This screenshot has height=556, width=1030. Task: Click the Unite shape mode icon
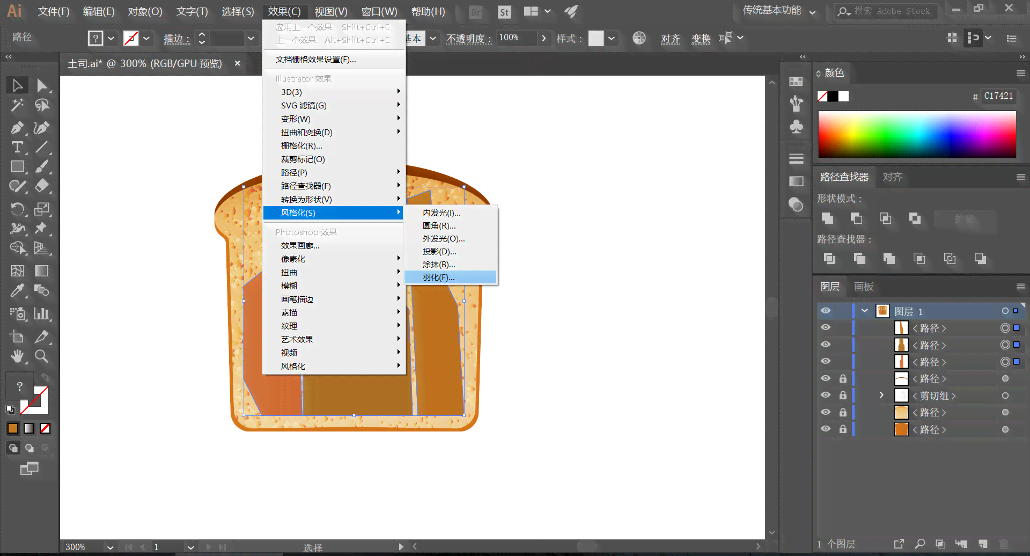pyautogui.click(x=828, y=218)
